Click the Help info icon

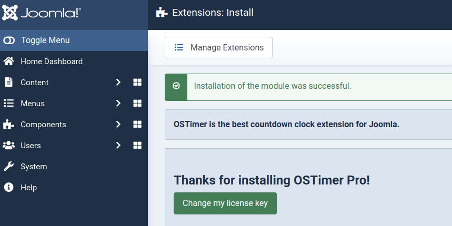pyautogui.click(x=8, y=187)
